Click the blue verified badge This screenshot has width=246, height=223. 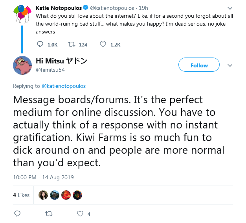(86, 7)
